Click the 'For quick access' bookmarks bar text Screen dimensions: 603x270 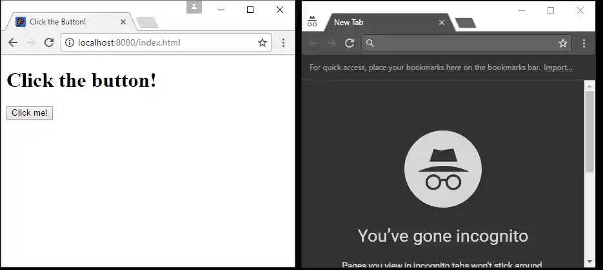click(x=425, y=67)
